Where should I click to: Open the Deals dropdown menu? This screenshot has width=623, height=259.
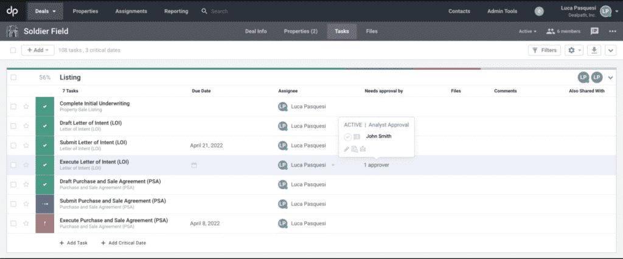tap(45, 11)
